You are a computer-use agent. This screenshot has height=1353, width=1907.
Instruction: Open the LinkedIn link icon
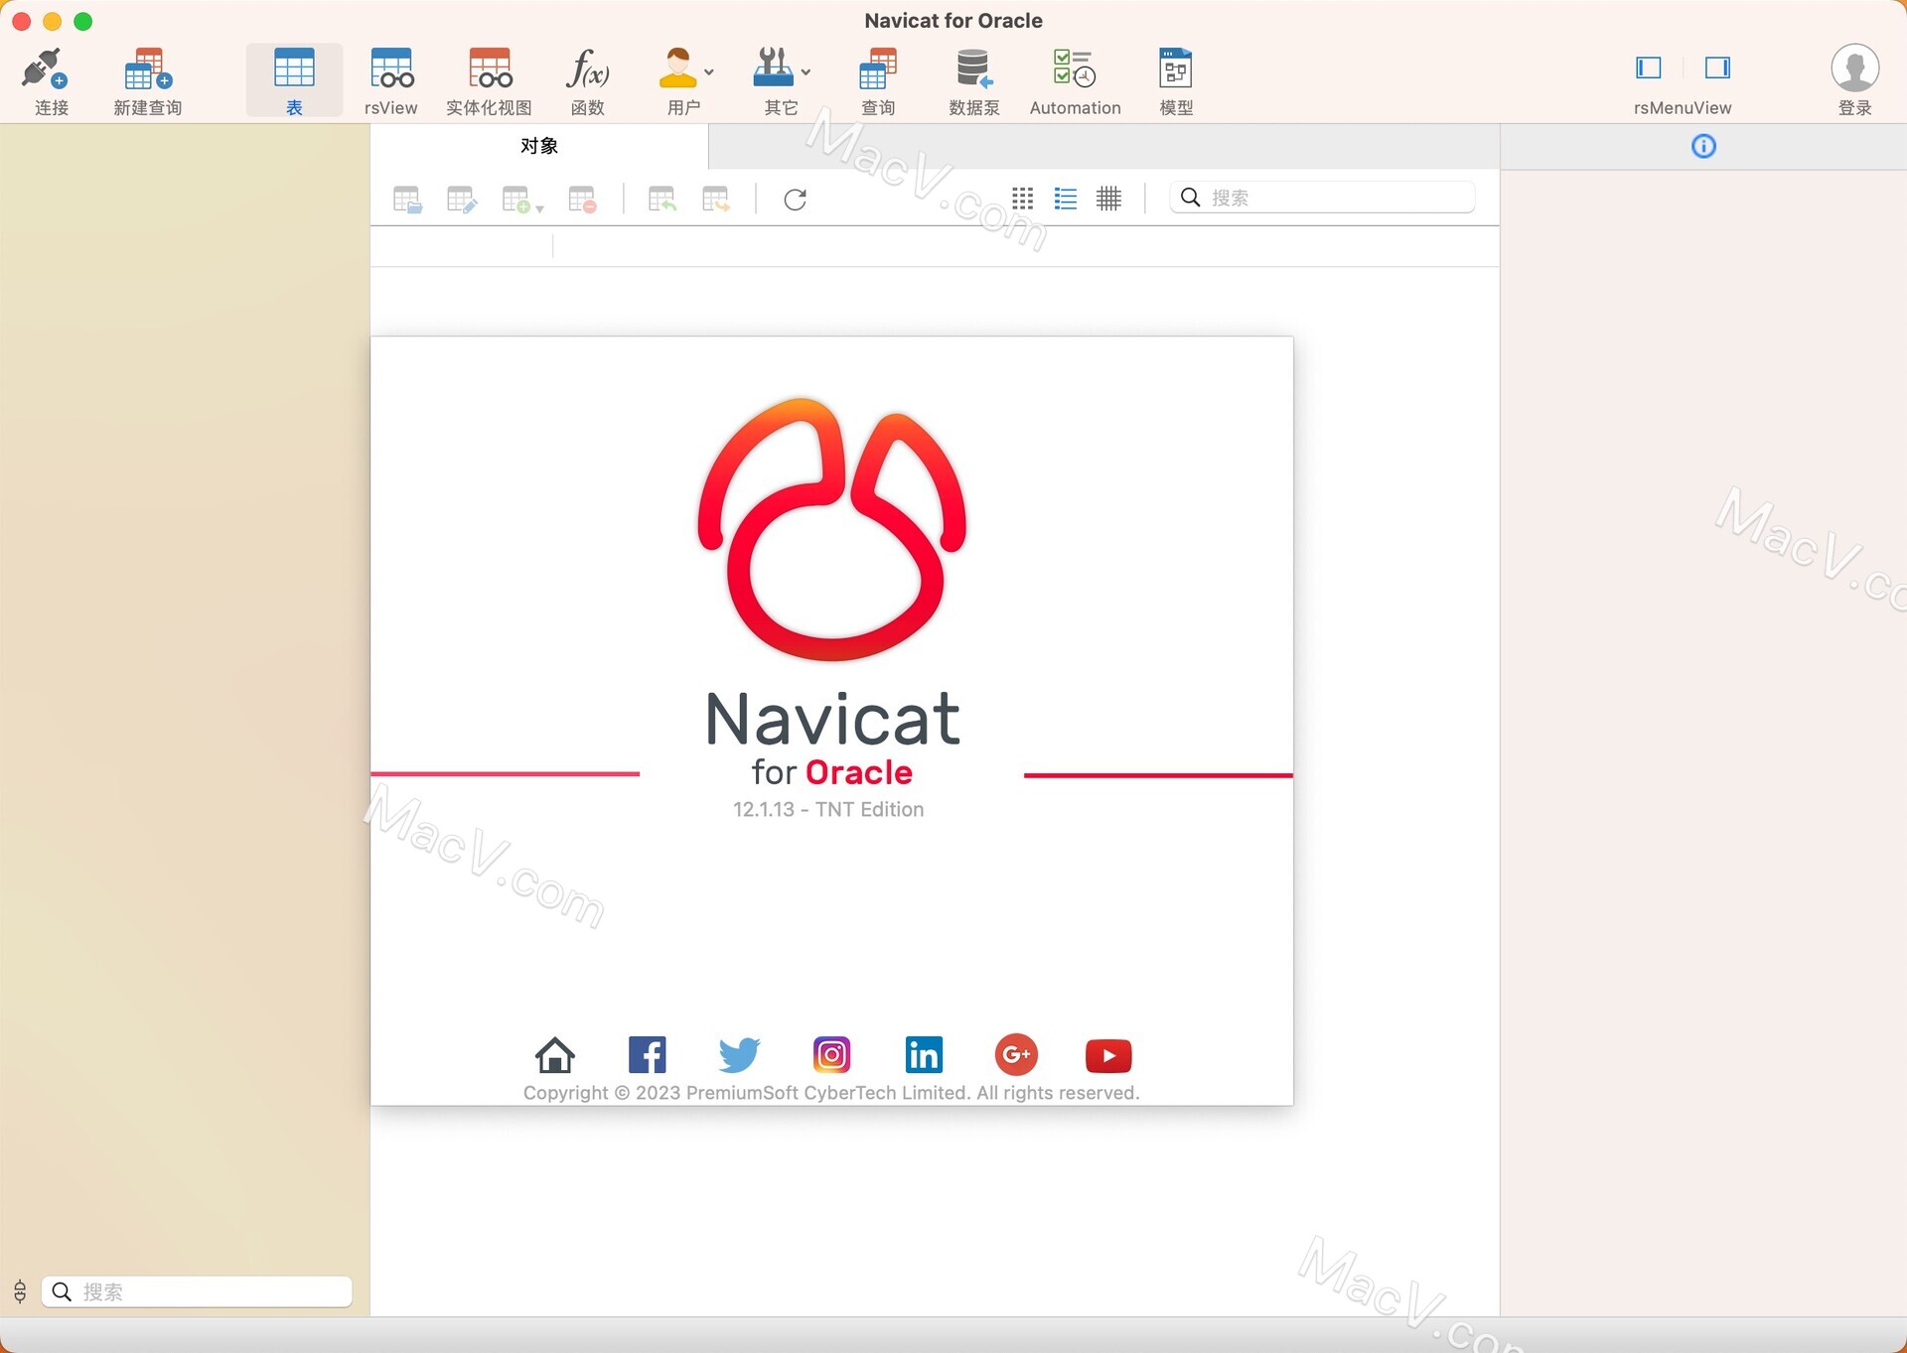click(924, 1054)
